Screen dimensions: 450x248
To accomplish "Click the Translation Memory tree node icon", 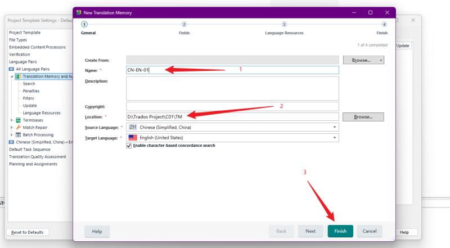I will click(19, 76).
